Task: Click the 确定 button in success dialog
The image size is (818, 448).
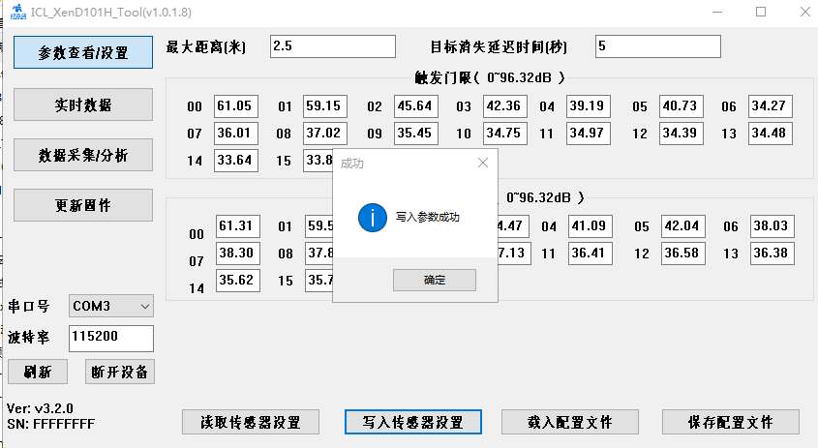Action: pos(434,280)
